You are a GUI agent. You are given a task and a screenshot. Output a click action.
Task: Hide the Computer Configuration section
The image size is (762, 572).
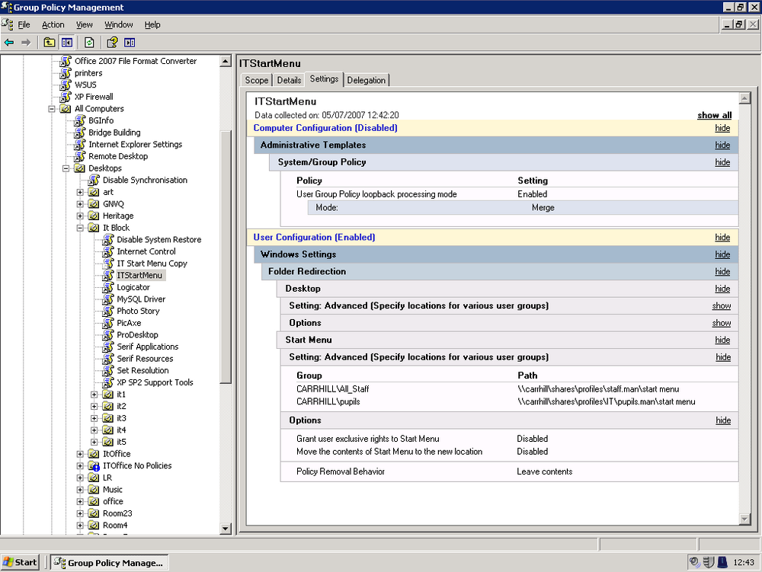[722, 128]
